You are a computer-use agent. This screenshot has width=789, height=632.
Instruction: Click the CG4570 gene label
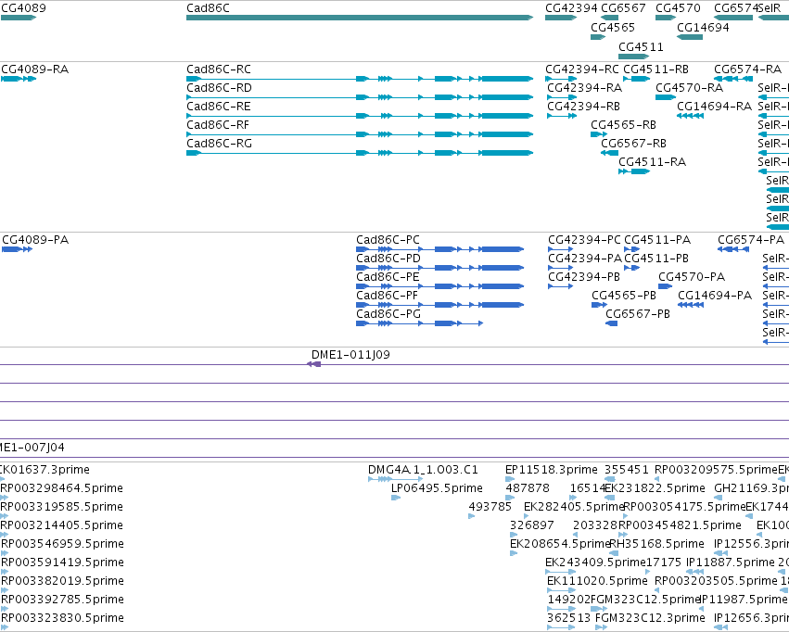(x=679, y=8)
